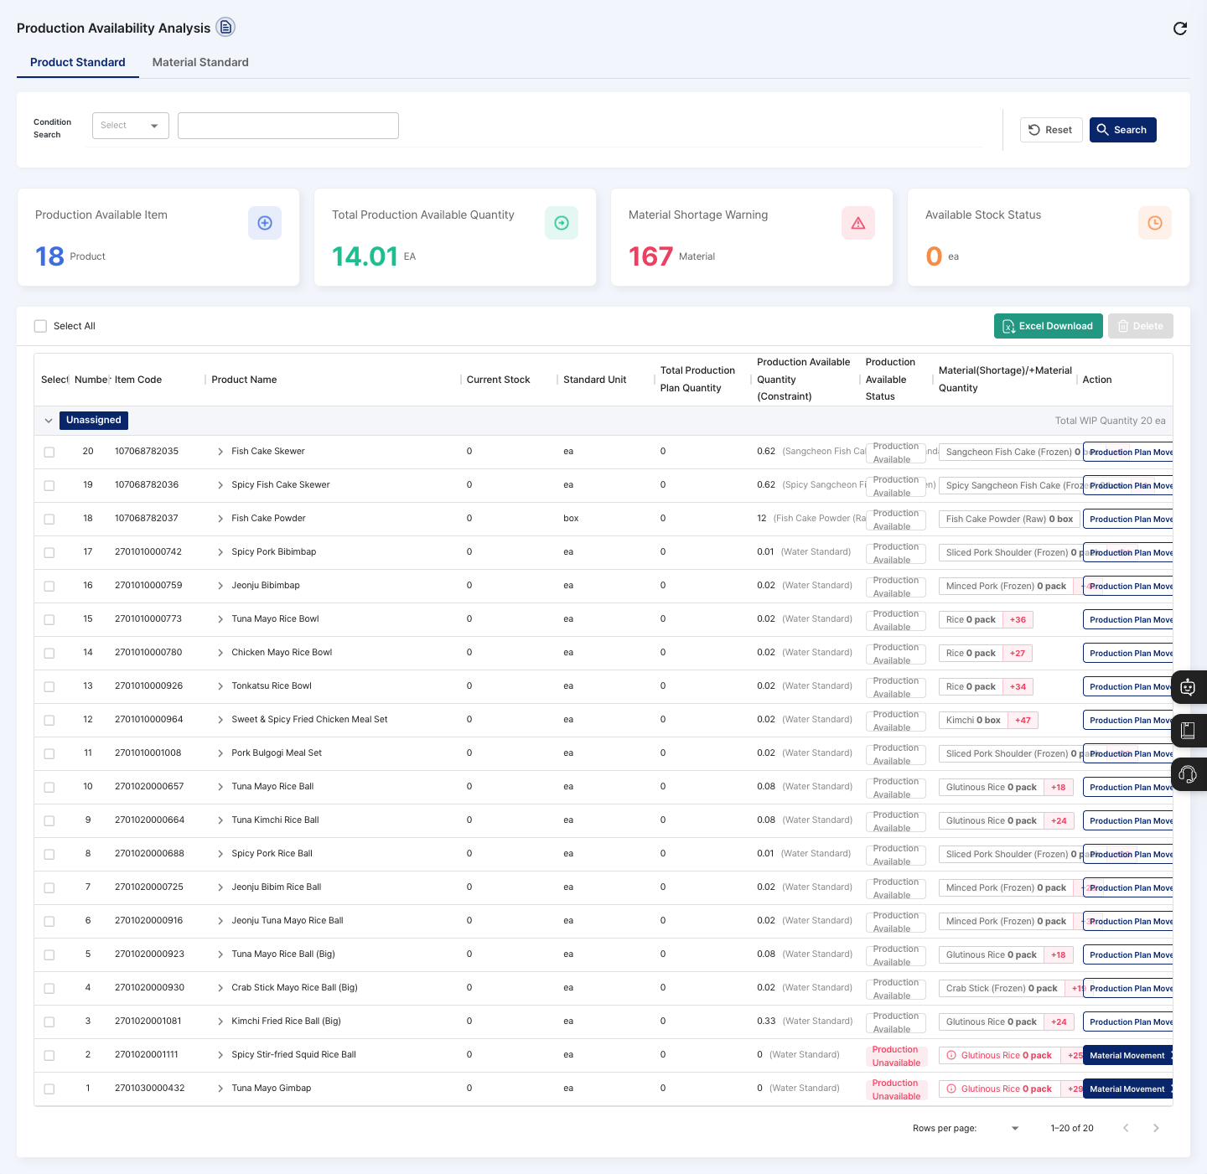Viewport: 1207px width, 1174px height.
Task: Click item code 2701010000742
Action: click(x=148, y=551)
